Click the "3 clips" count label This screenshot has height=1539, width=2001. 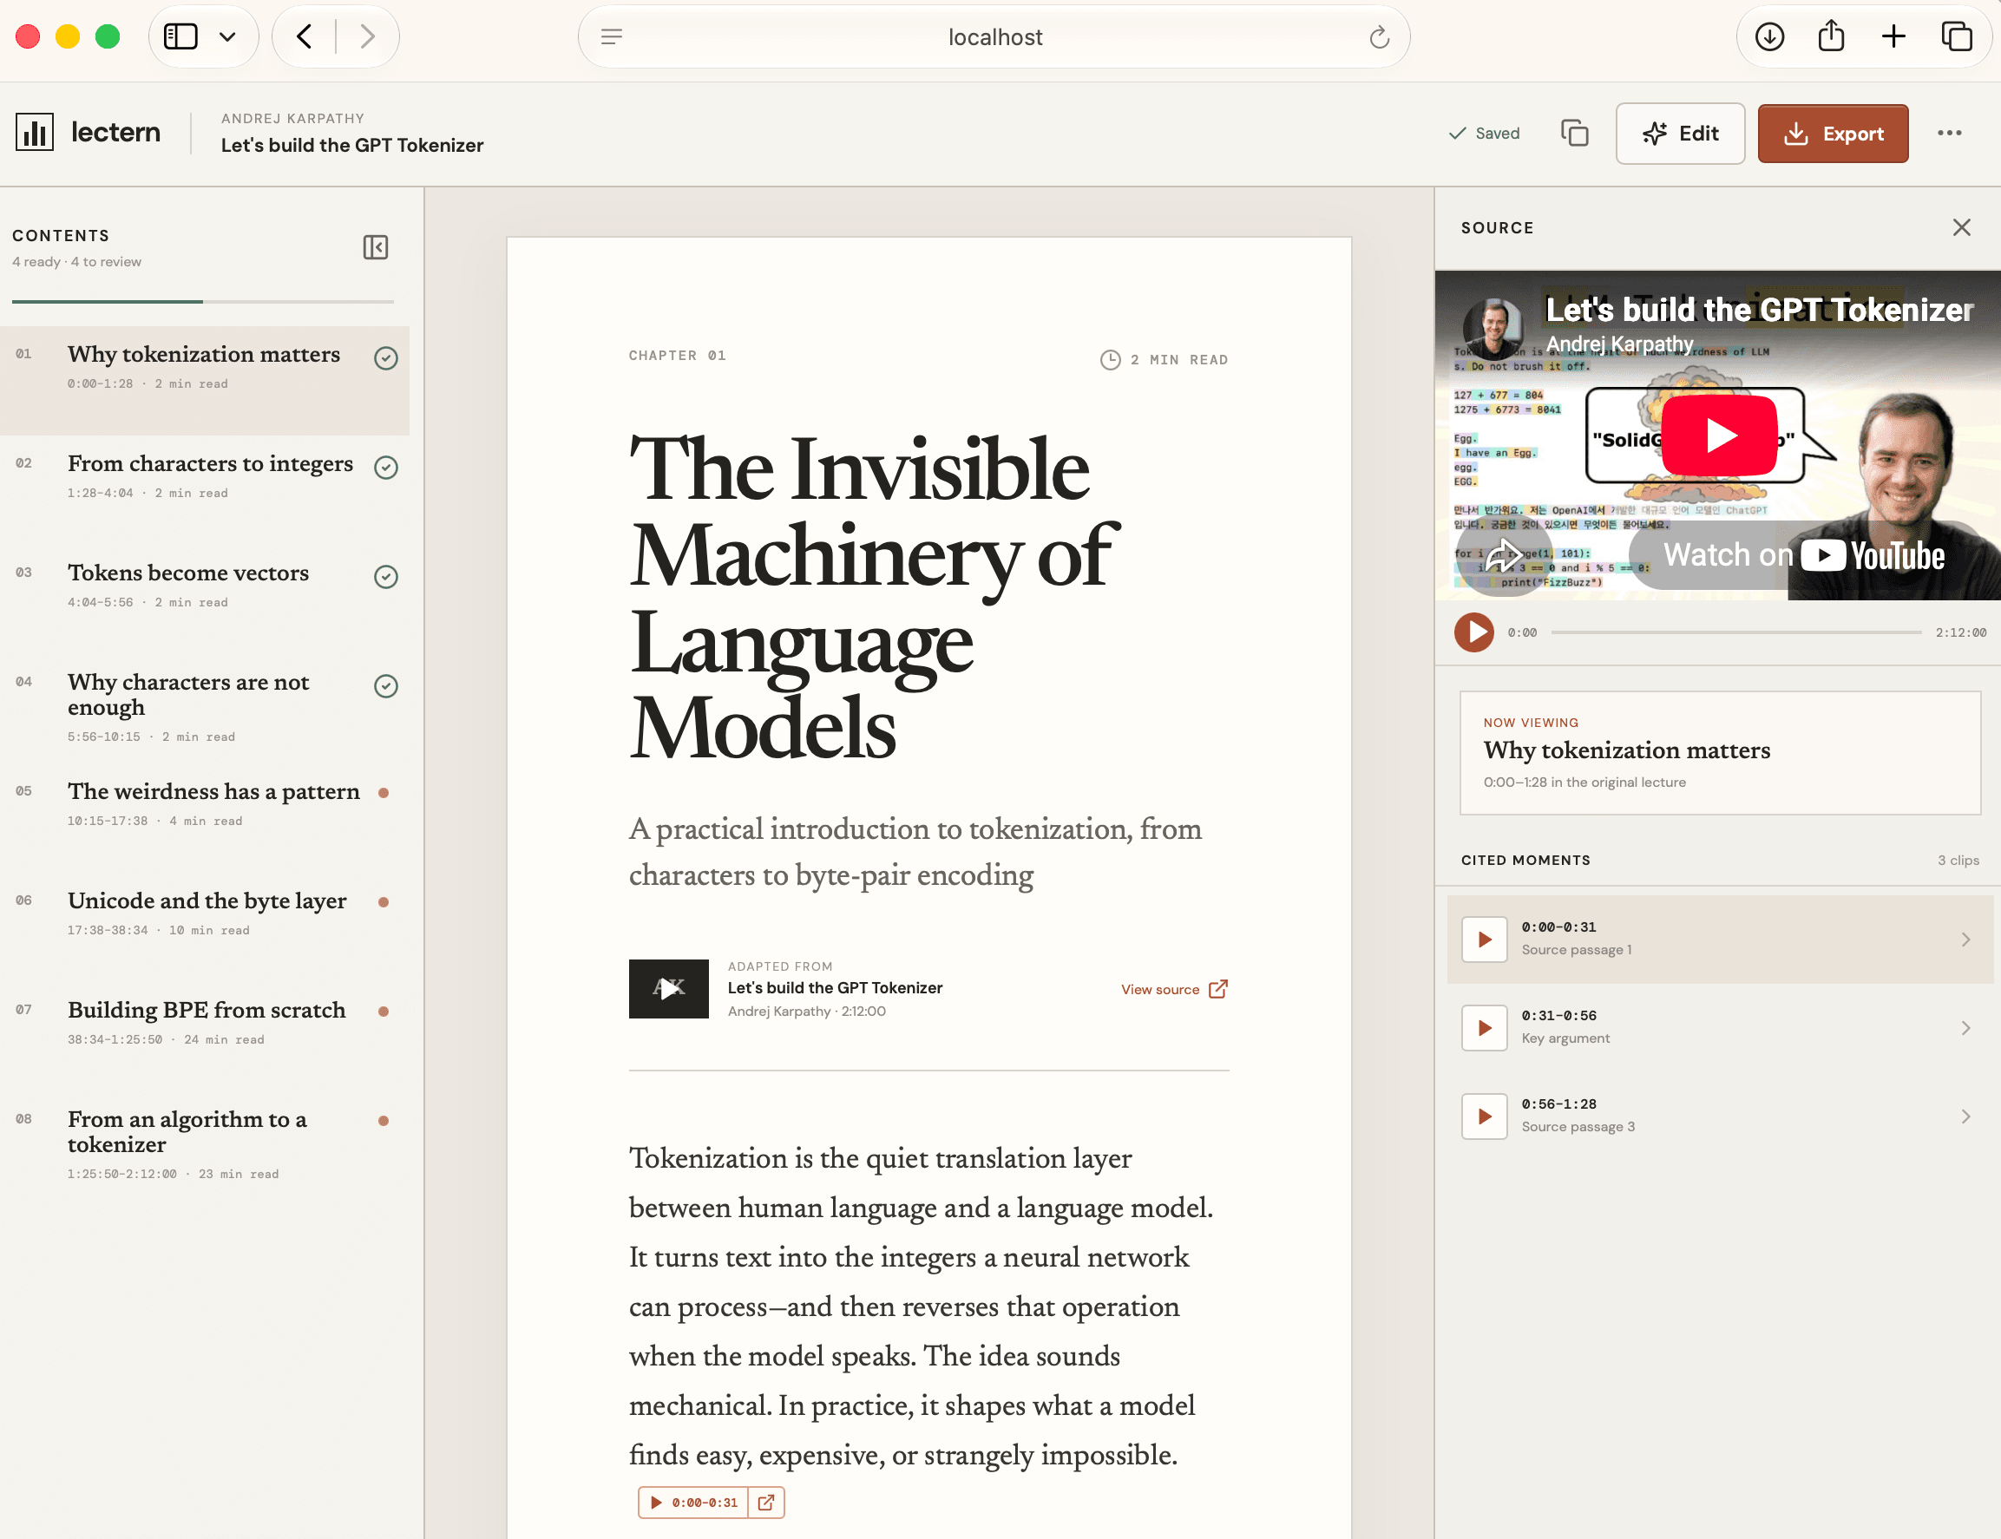coord(1958,861)
